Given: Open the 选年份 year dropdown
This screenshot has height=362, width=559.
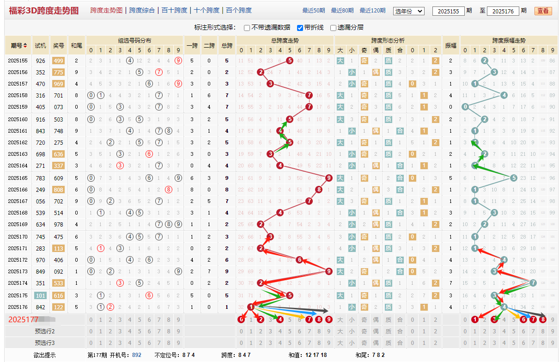Looking at the screenshot, I should [408, 11].
